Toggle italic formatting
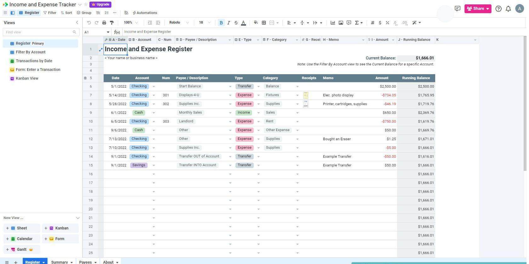This screenshot has height=264, width=529. coord(229,23)
